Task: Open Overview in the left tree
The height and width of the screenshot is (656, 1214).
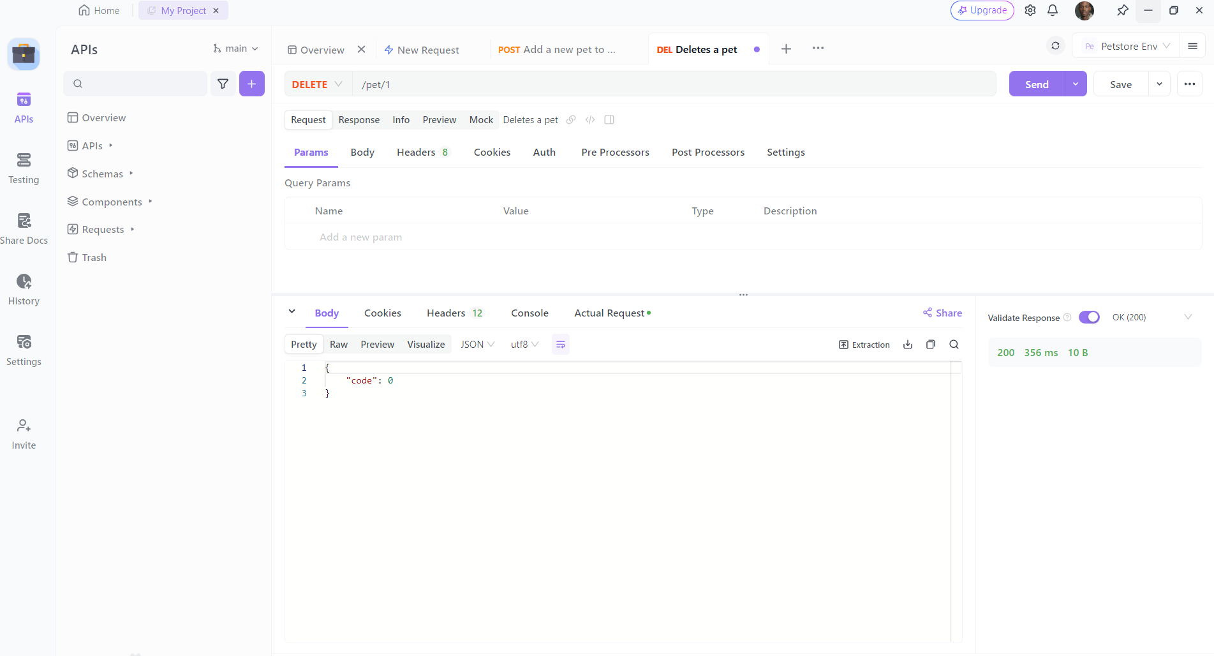Action: pyautogui.click(x=96, y=117)
